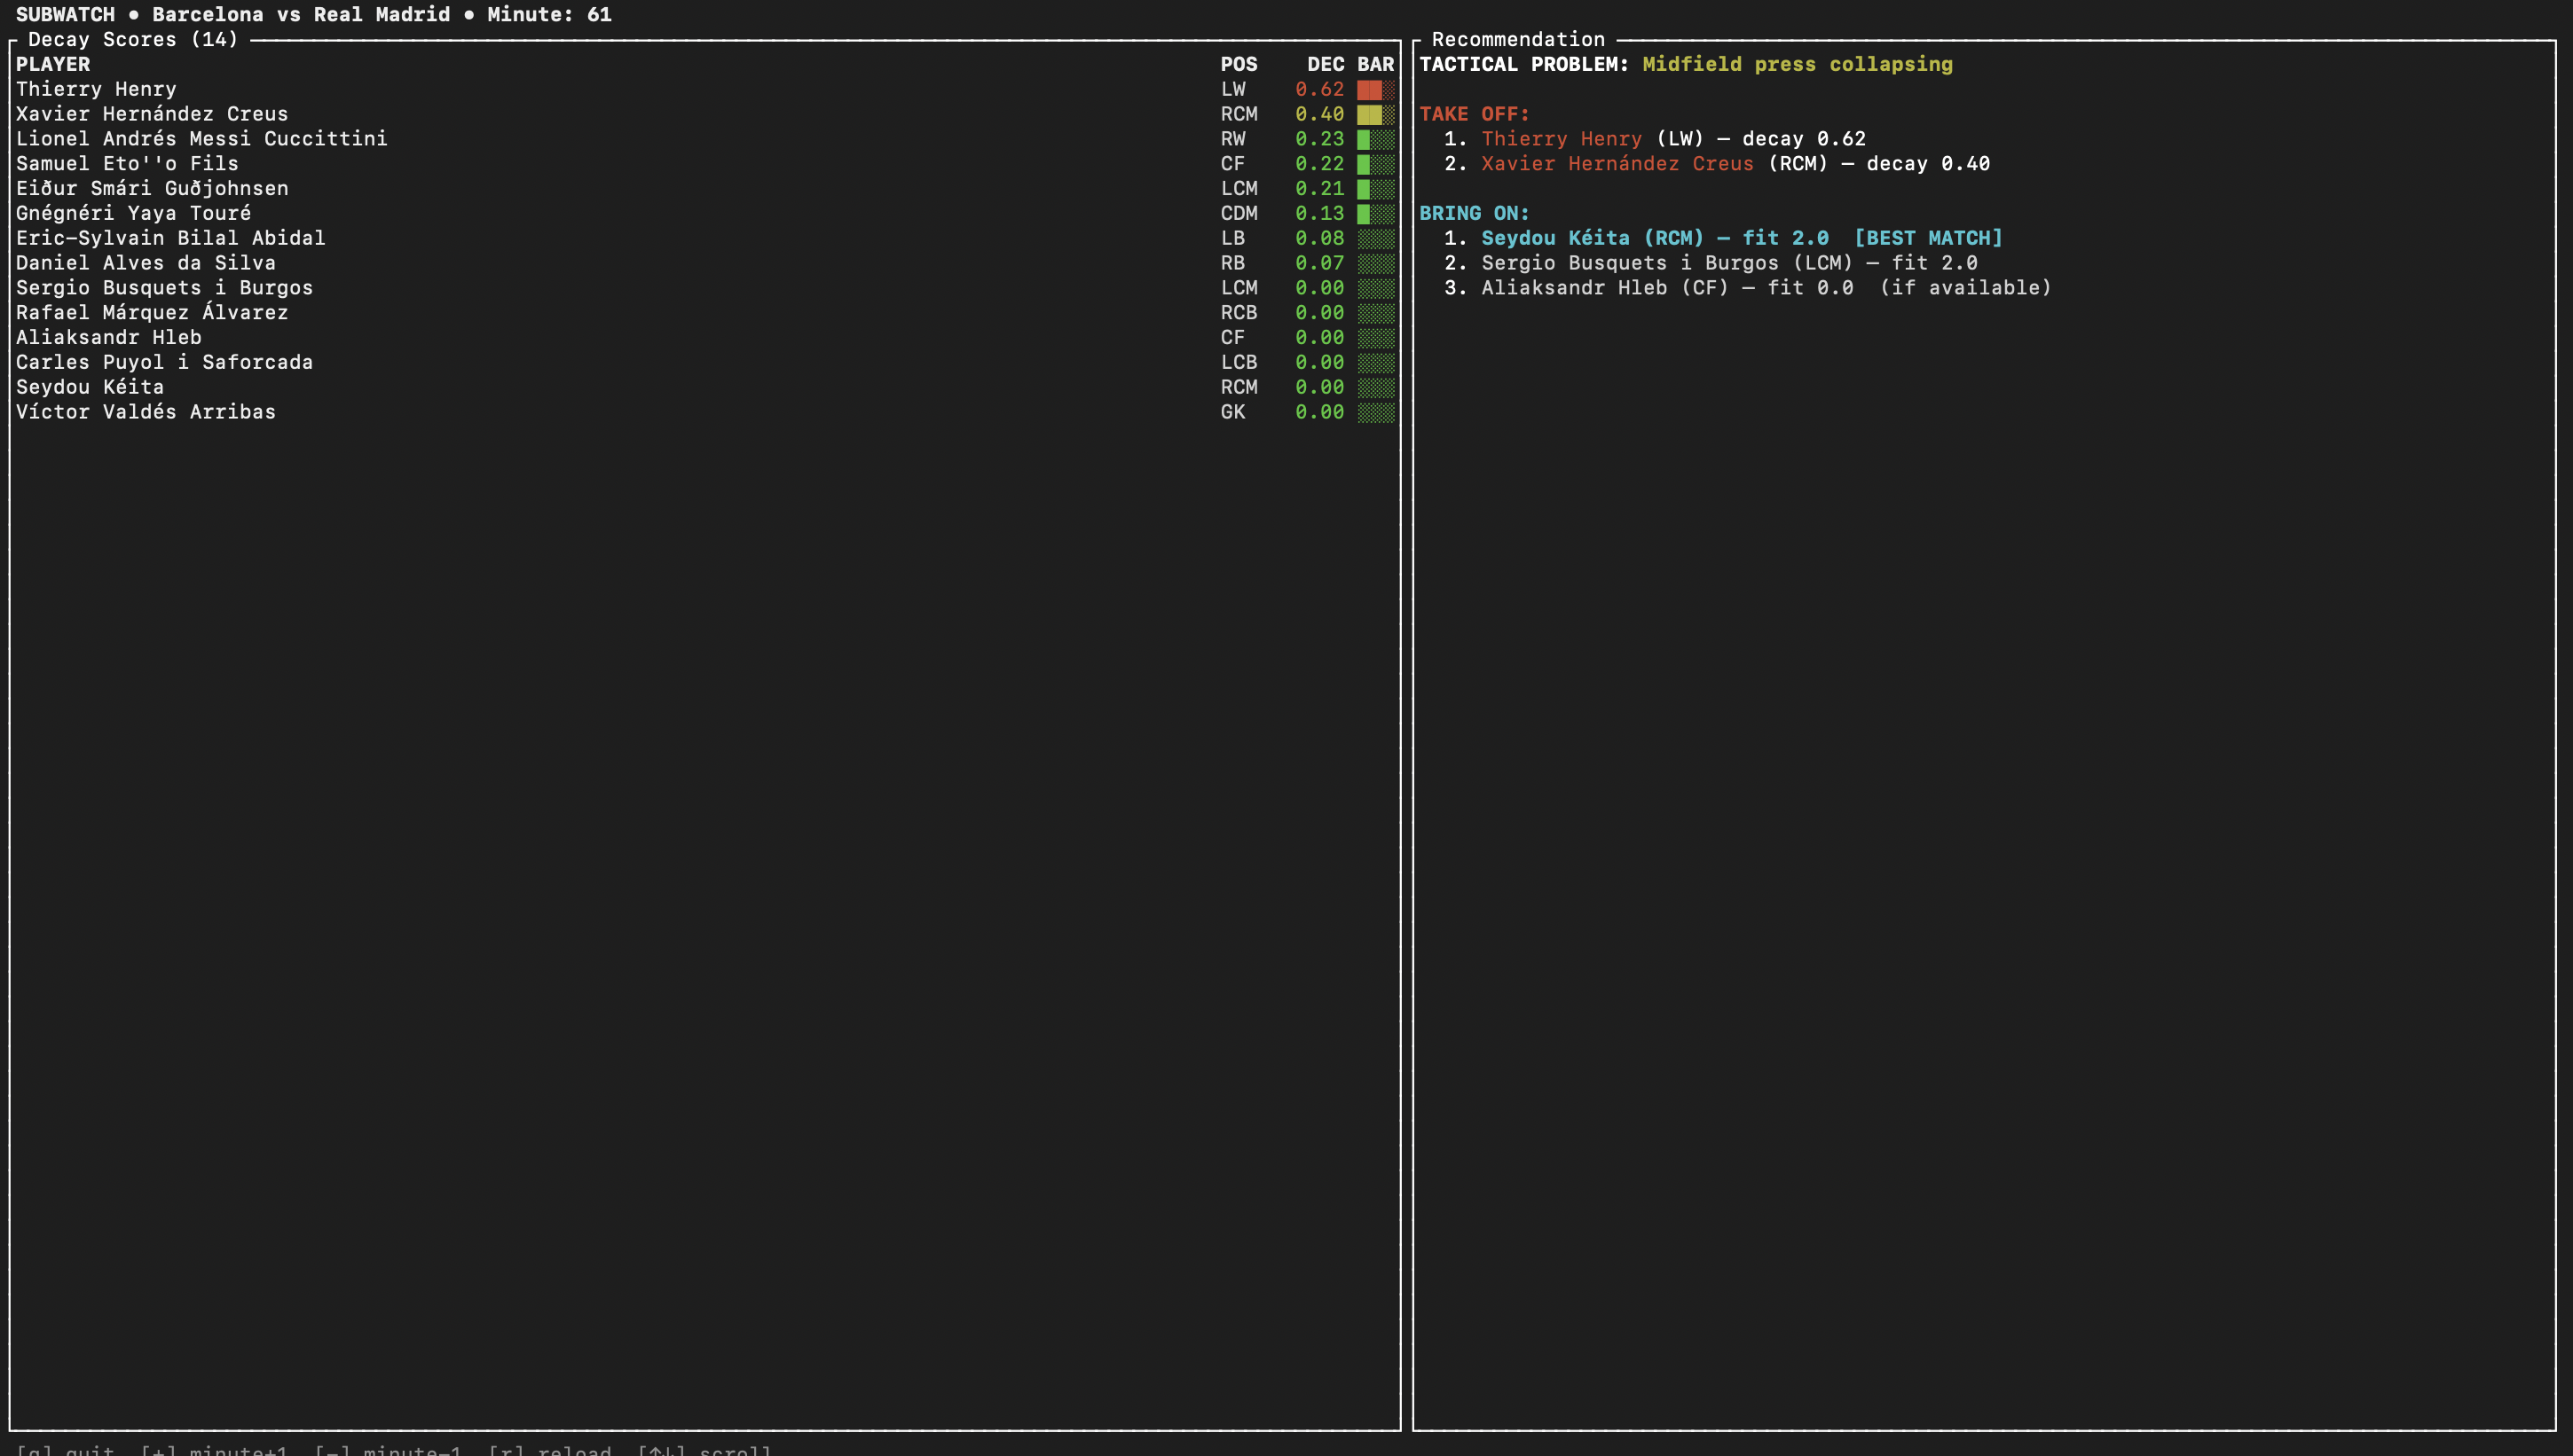Click the 0.23 decay value for Messi

[1319, 139]
